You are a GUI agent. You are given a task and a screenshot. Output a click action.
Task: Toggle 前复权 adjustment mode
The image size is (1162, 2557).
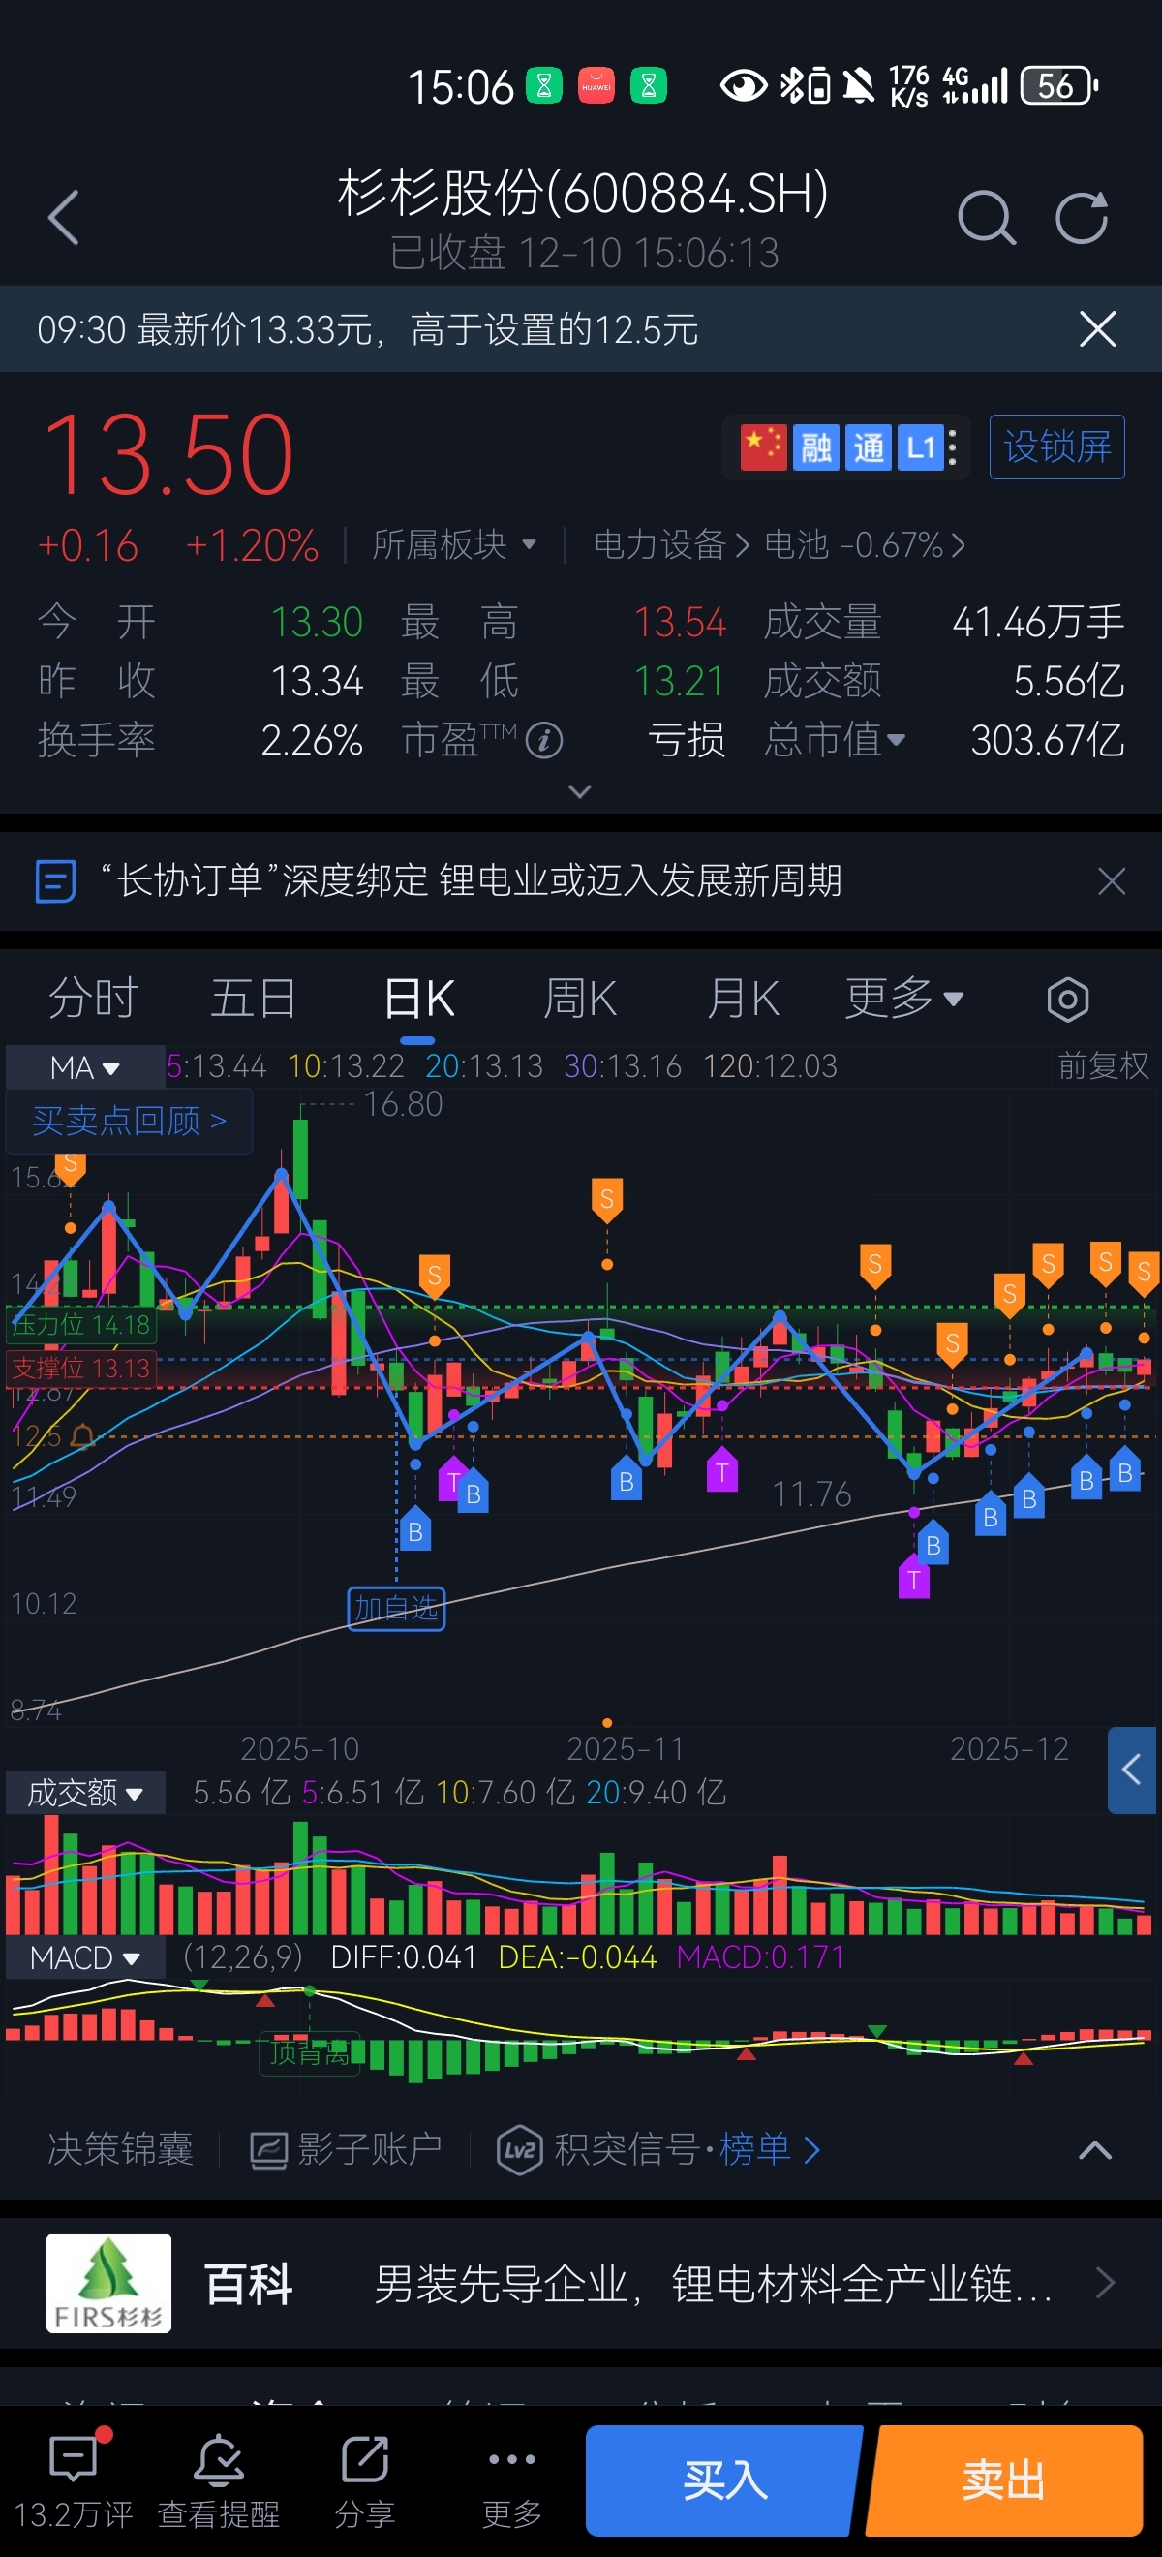[x=1103, y=1066]
